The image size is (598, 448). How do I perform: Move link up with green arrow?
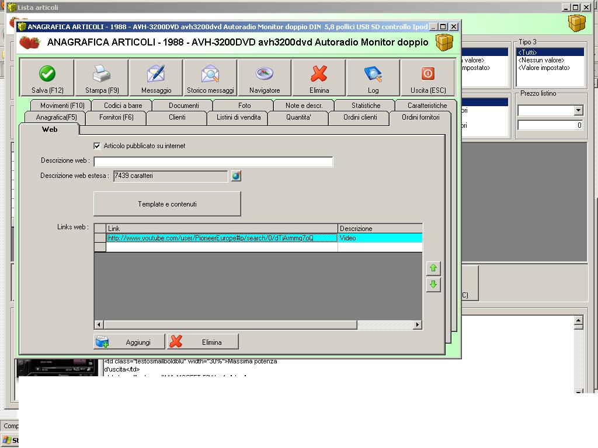pyautogui.click(x=433, y=268)
